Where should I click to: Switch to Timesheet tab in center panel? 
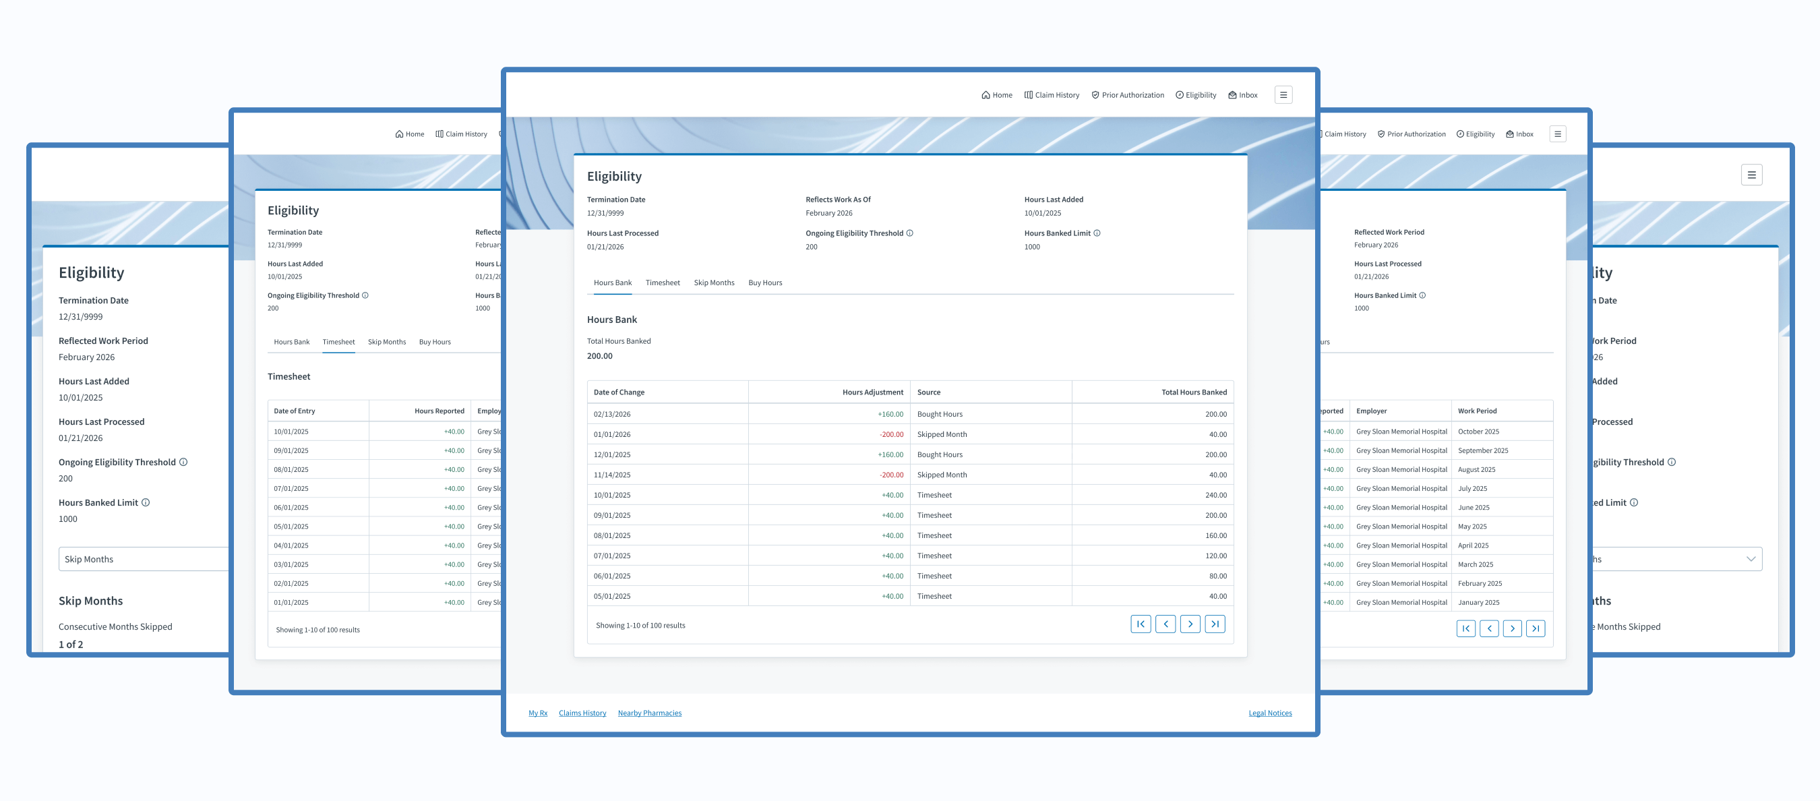point(662,283)
